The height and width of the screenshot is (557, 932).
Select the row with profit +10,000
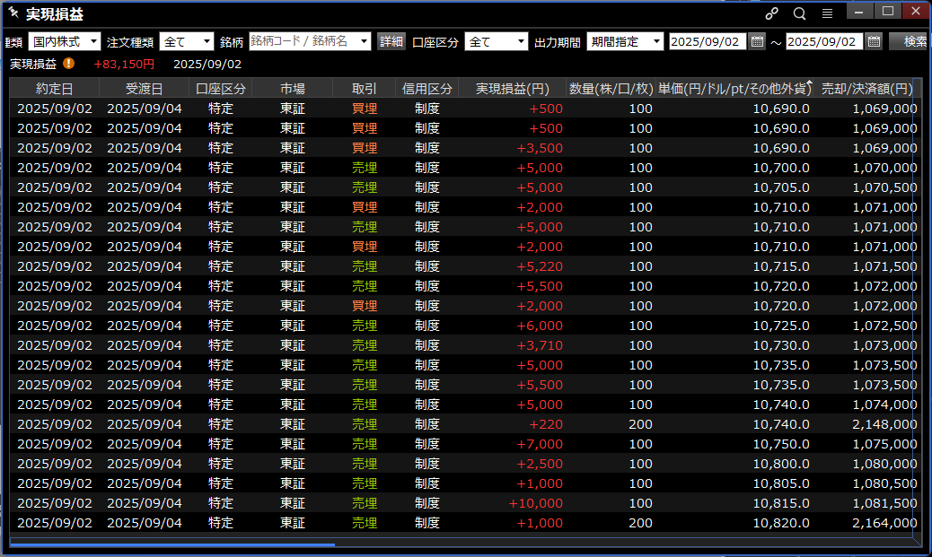click(x=463, y=503)
